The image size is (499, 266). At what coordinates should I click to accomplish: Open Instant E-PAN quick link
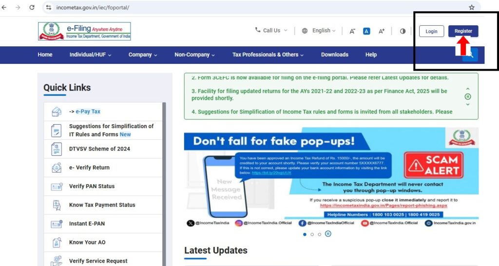[x=87, y=224]
